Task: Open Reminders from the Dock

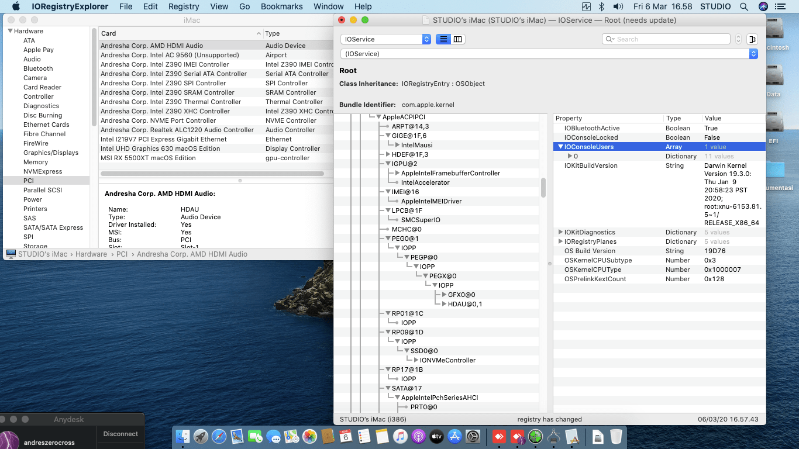Action: (x=364, y=436)
